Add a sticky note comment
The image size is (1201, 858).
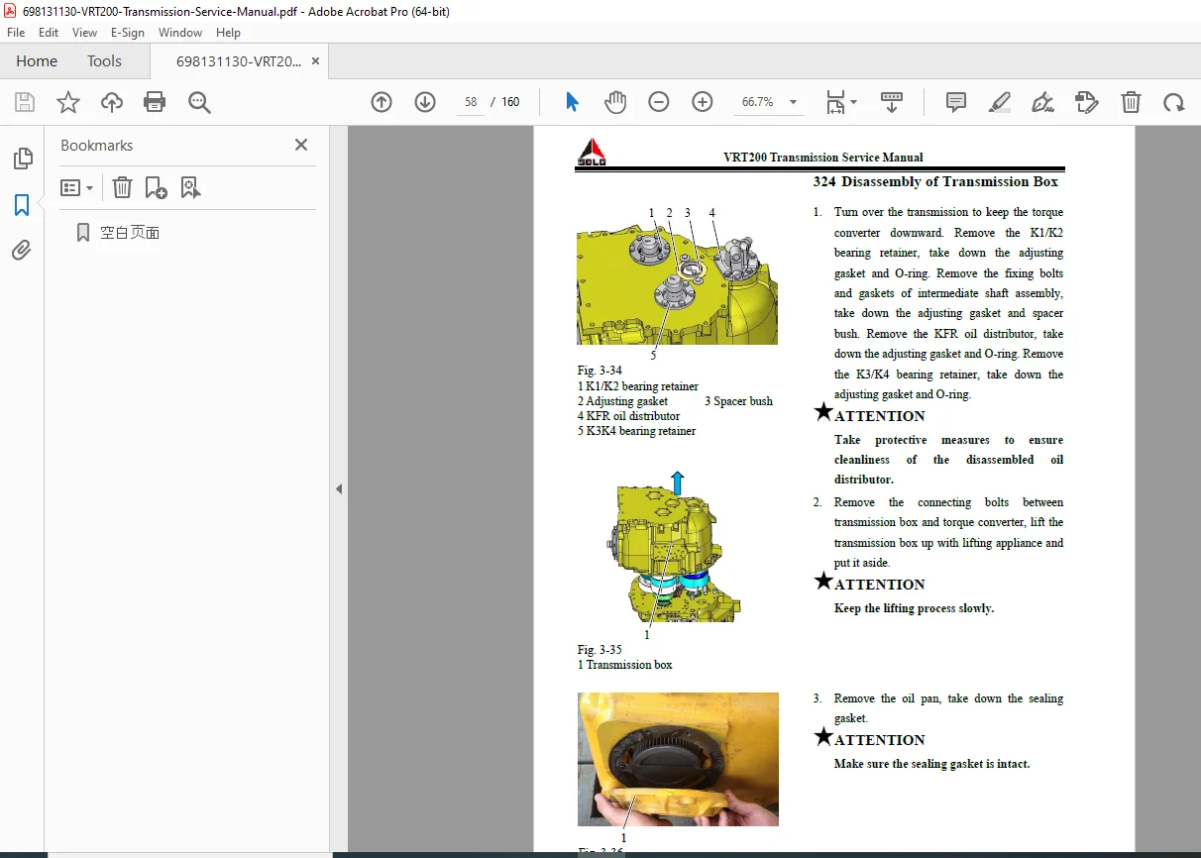coord(956,102)
